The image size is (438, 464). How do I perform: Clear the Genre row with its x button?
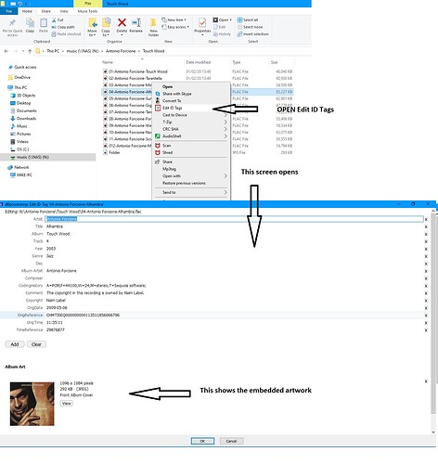point(426,256)
